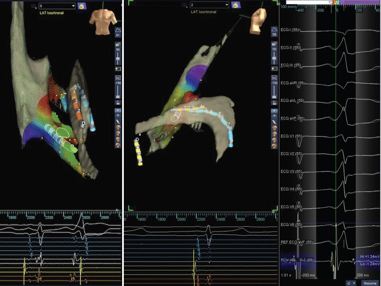
Task: Click the mountain threshold icon above 58
Action: [274, 29]
